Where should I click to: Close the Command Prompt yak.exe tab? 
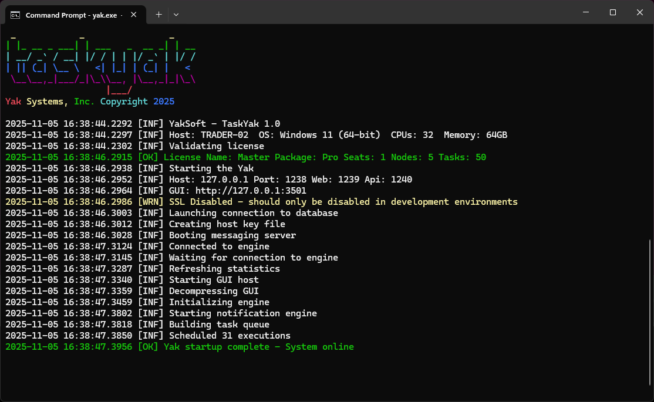coord(134,15)
